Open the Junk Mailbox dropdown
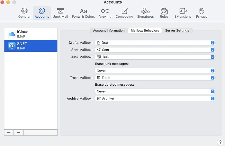The width and height of the screenshot is (225, 146). [x=155, y=57]
